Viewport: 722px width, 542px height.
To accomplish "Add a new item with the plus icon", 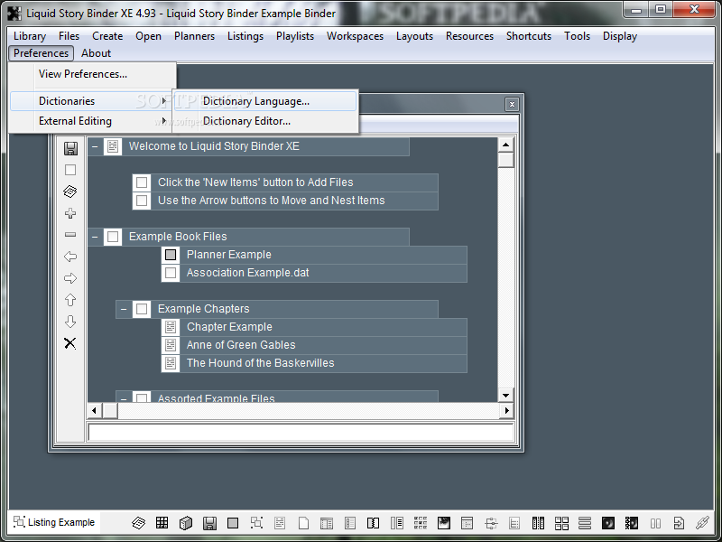I will (70, 213).
